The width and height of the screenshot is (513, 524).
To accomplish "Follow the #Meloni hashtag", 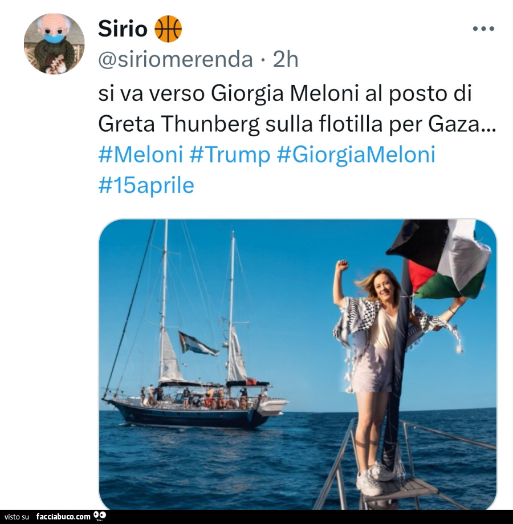I will click(x=140, y=154).
